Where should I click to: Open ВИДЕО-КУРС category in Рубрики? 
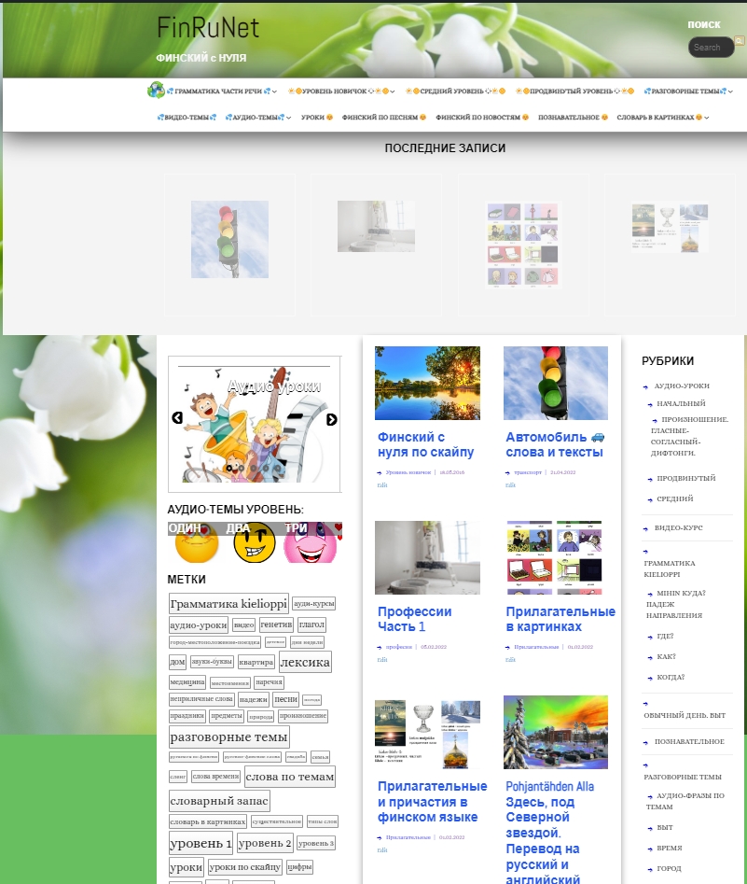pyautogui.click(x=678, y=527)
